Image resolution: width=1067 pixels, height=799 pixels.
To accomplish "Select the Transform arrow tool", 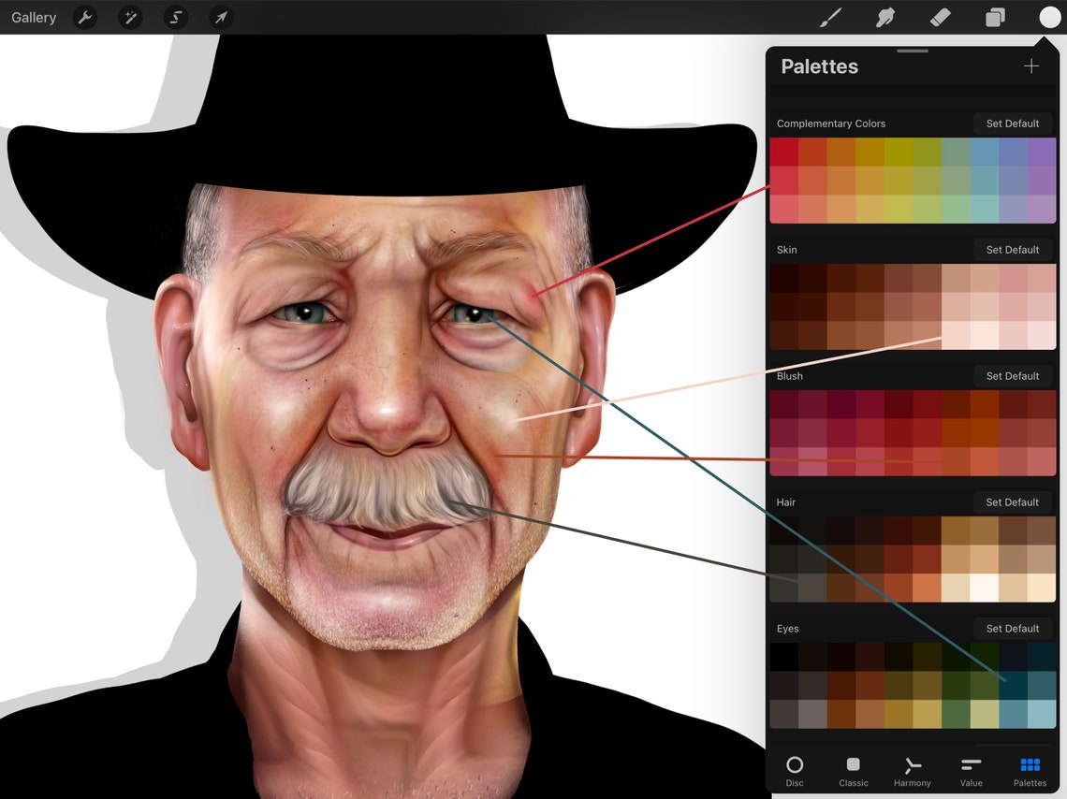I will pyautogui.click(x=222, y=17).
